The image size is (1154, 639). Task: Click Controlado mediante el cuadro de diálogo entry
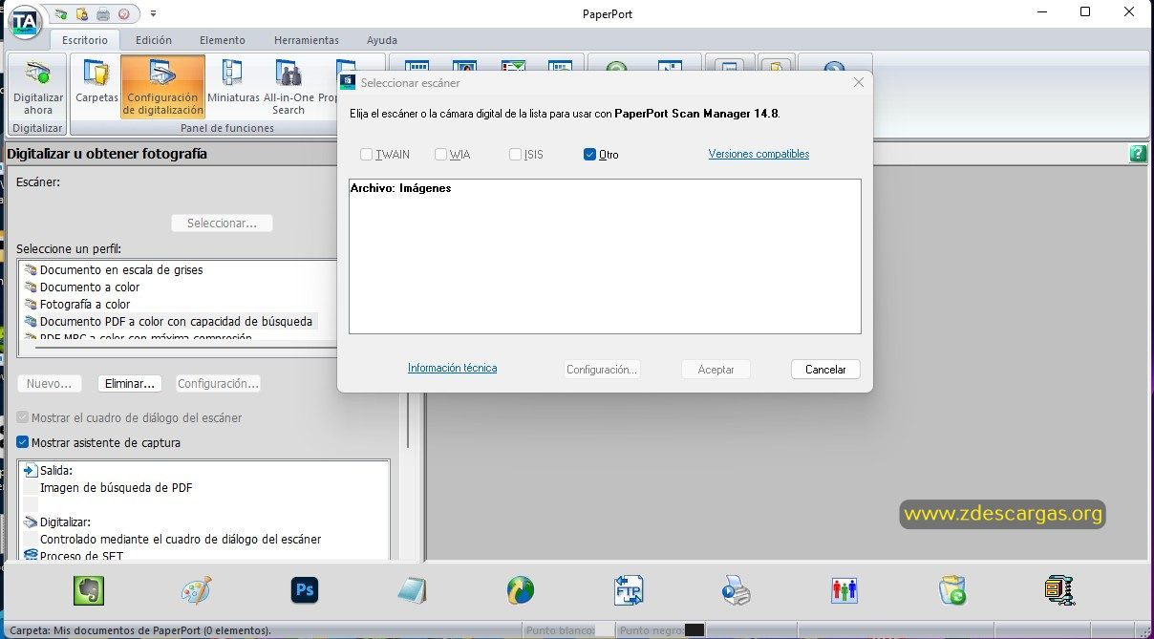[x=180, y=539]
